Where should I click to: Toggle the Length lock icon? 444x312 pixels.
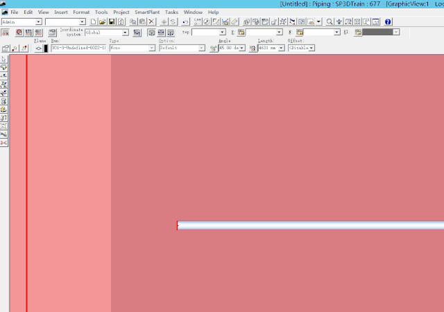[x=253, y=49]
